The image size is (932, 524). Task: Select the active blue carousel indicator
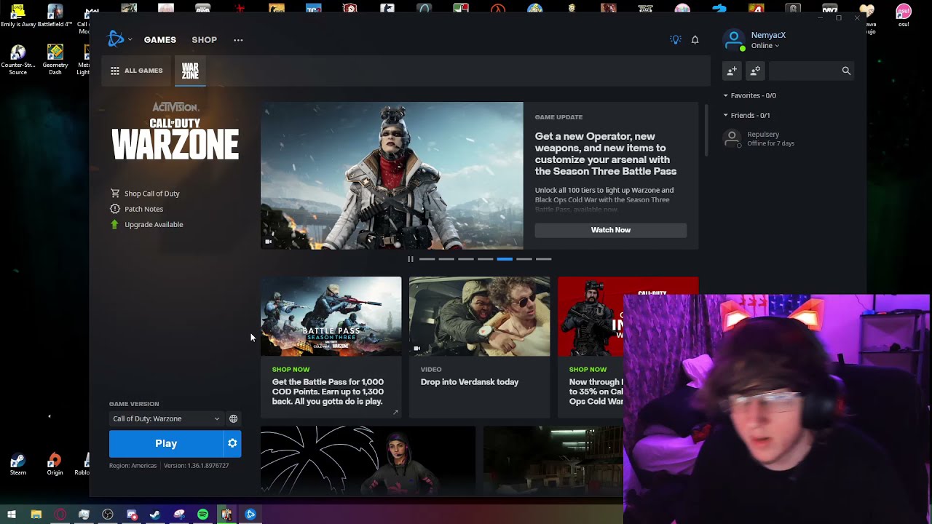coord(505,259)
